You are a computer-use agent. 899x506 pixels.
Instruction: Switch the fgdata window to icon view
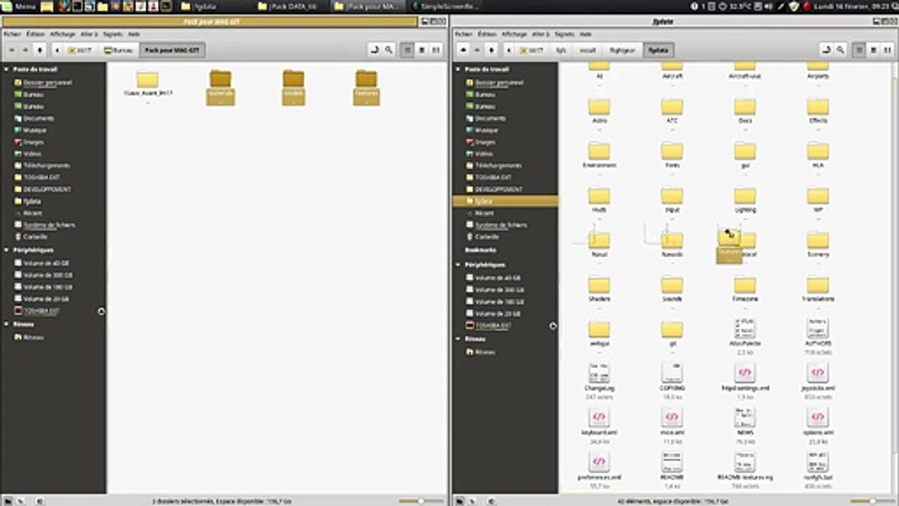pos(858,50)
